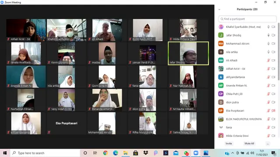Click the participants list scrollbar
280x157 pixels.
pyautogui.click(x=279, y=51)
